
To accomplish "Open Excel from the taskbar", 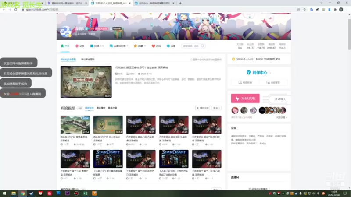I will point(85,193).
